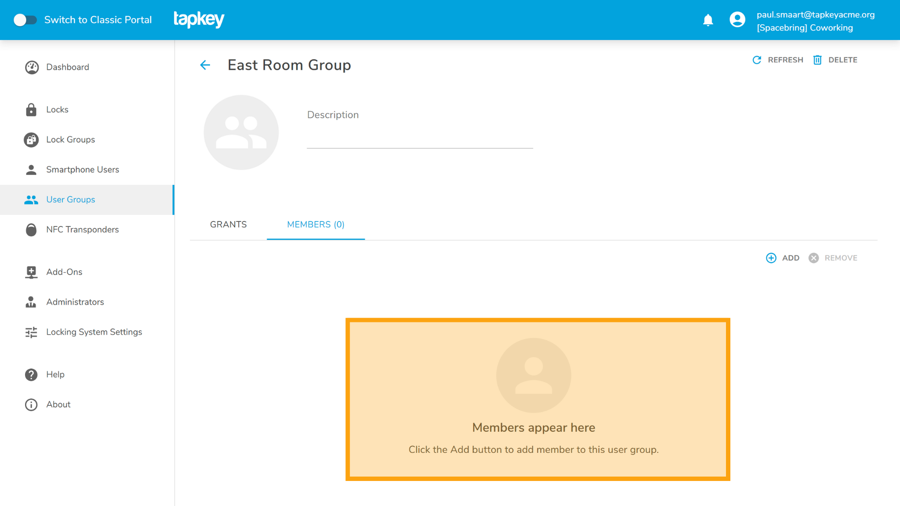Open the notifications bell
The height and width of the screenshot is (506, 900).
pyautogui.click(x=708, y=20)
